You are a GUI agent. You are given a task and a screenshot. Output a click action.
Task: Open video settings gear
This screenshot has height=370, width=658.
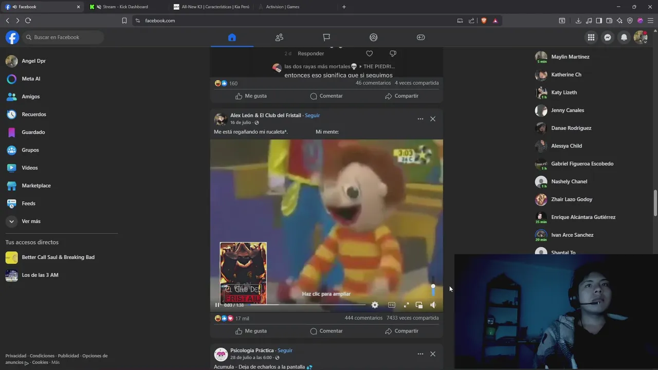click(x=375, y=305)
